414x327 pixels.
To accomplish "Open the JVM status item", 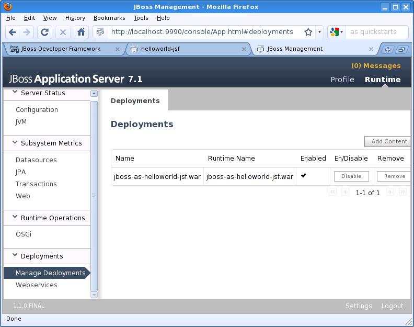I will pyautogui.click(x=21, y=122).
